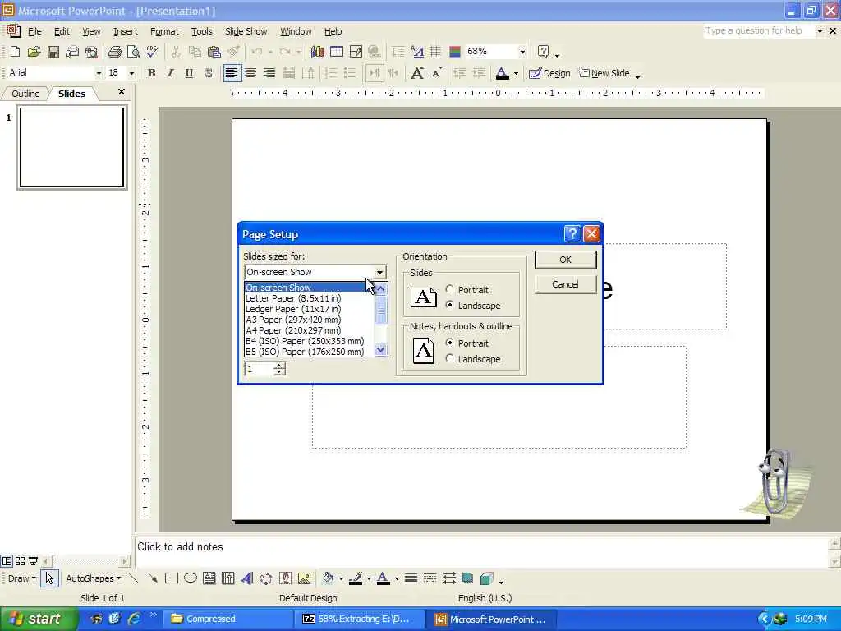Click the New Slide button
Screen dimensions: 841x631
tap(604, 73)
